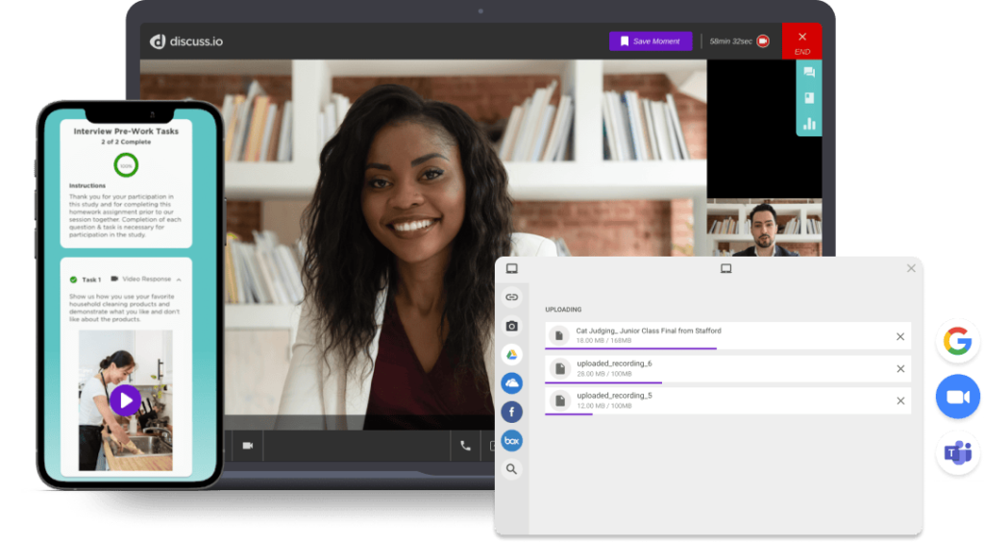The width and height of the screenshot is (984, 542).
Task: Select the web search source icon
Action: 512,469
